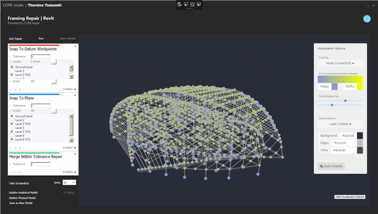Click the blue info circle icon
This screenshot has height=214, width=378.
tap(367, 19)
